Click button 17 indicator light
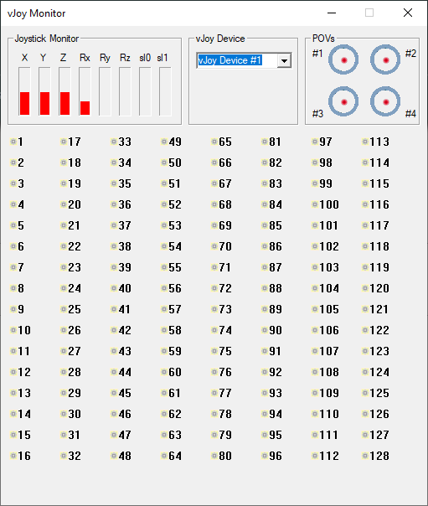 coord(64,142)
